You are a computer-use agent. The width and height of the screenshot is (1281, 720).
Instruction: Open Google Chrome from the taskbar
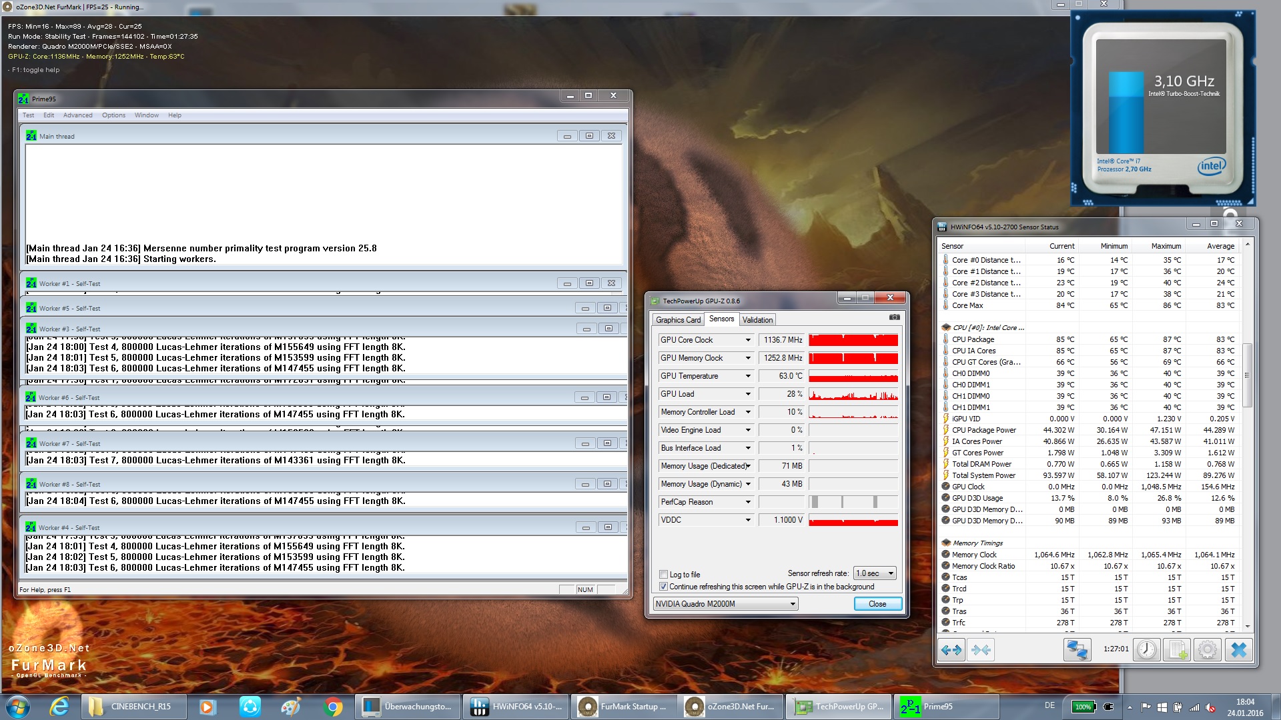333,707
